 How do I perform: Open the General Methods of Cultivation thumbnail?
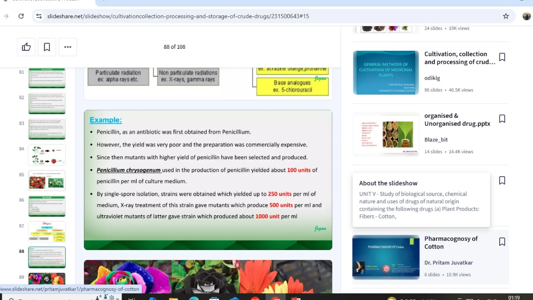[x=386, y=73]
